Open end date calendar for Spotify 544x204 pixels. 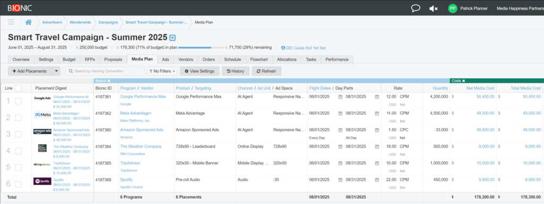click(377, 180)
